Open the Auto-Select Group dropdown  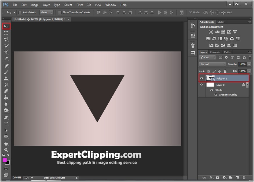coord(46,12)
